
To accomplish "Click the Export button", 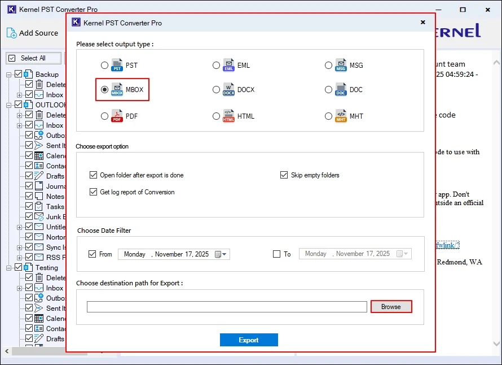I will click(x=249, y=340).
